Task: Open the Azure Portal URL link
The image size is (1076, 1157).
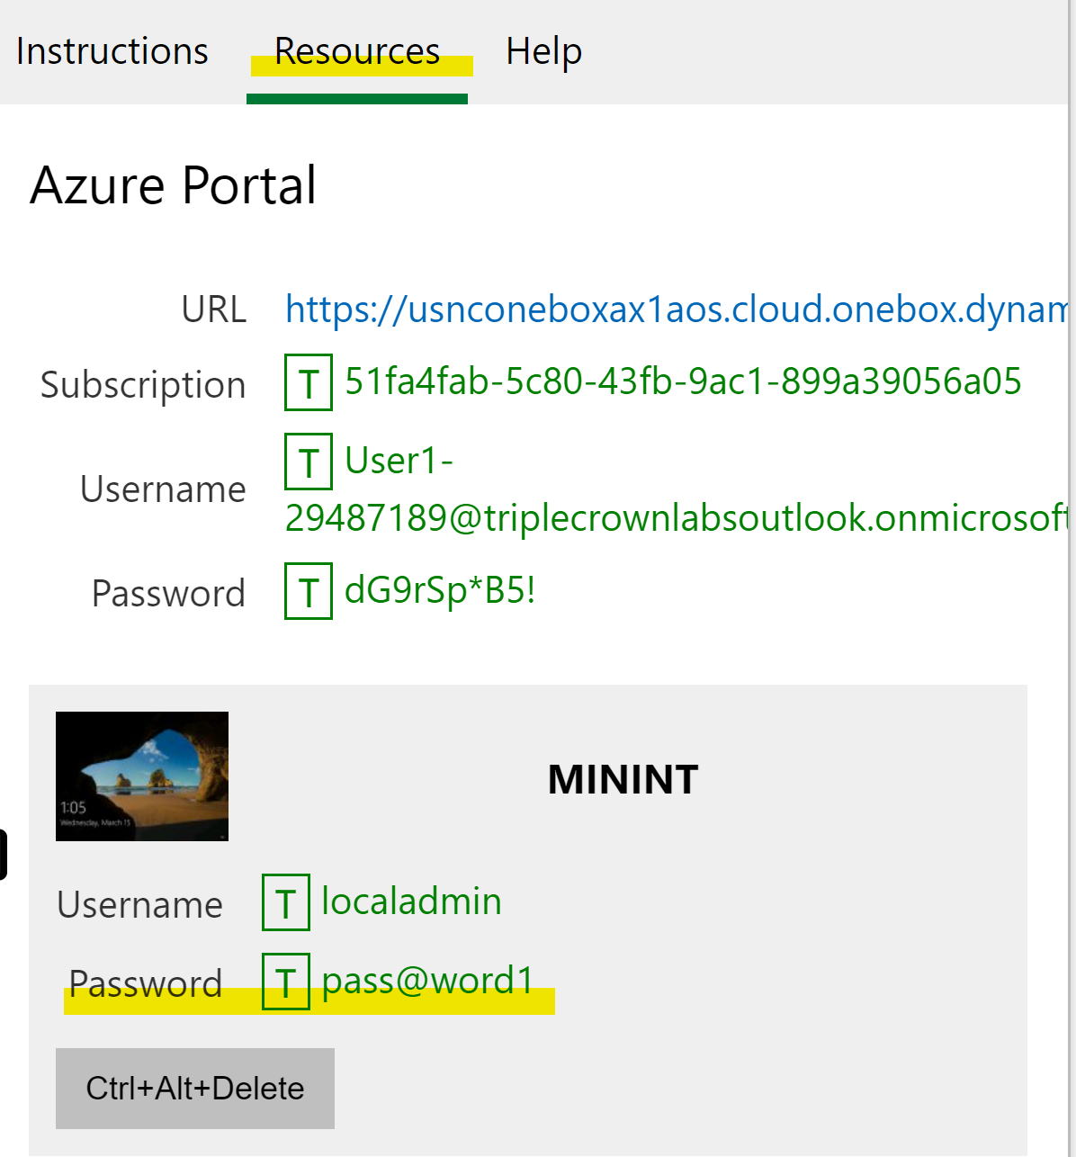Action: (x=675, y=309)
